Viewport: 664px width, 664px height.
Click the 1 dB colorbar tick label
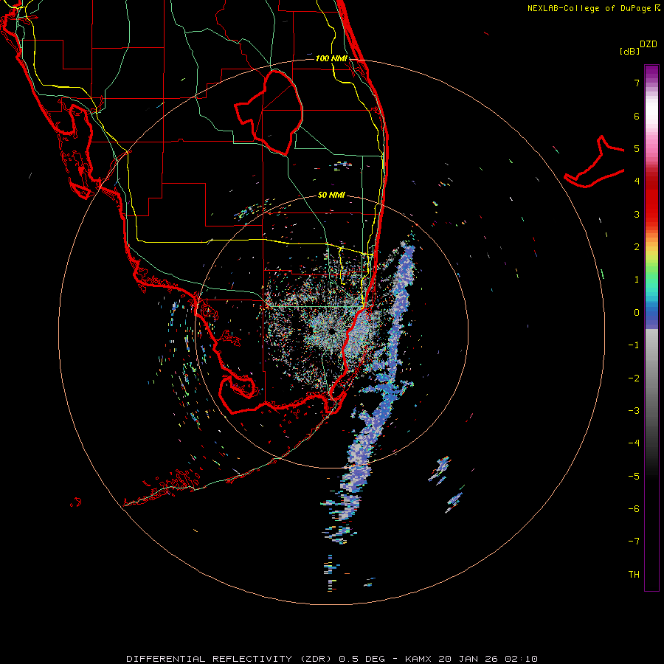point(637,280)
